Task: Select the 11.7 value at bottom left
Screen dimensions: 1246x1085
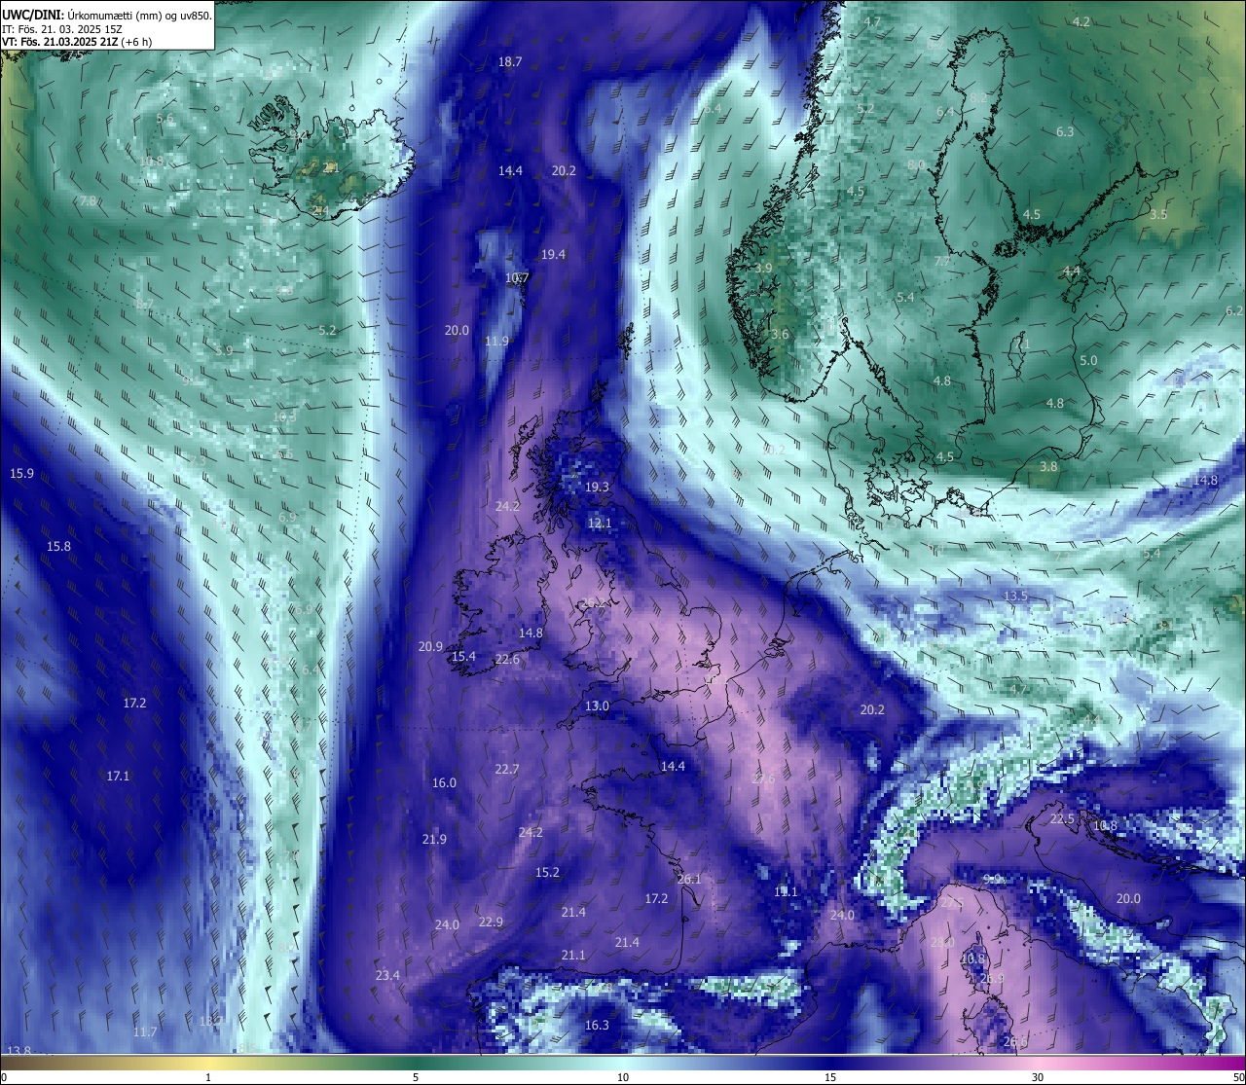Action: click(x=144, y=1032)
